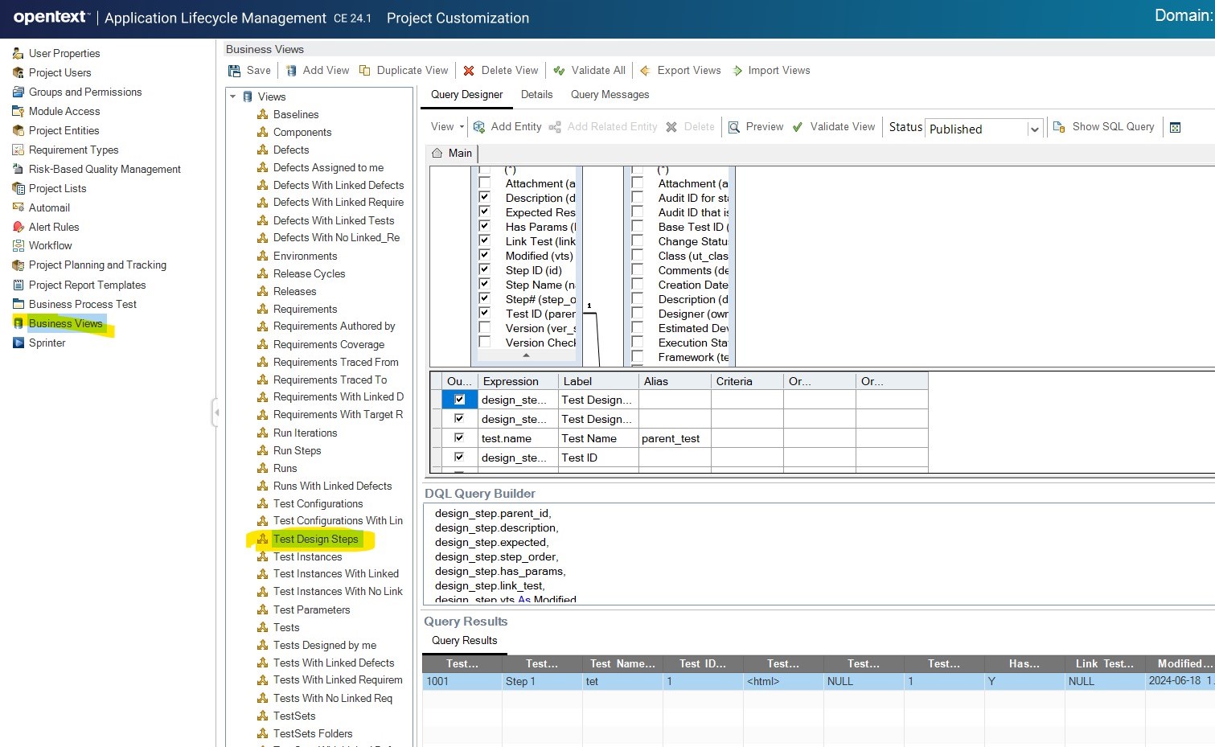Select Test Instances in the views tree
The height and width of the screenshot is (747, 1215).
[x=307, y=556]
